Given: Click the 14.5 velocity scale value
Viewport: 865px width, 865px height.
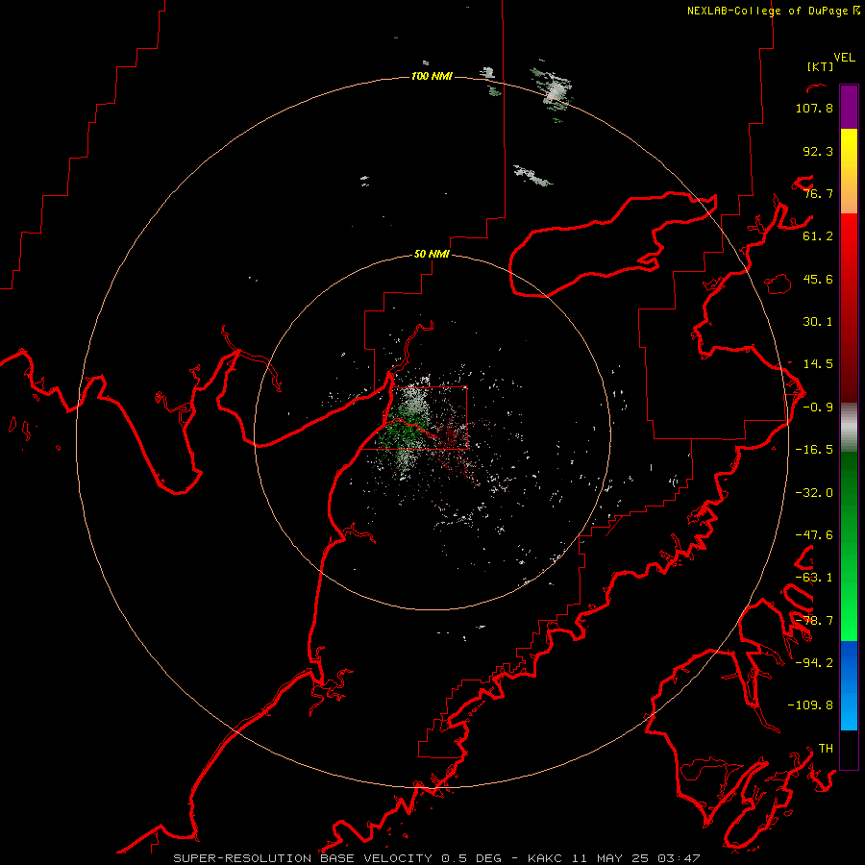Looking at the screenshot, I should pos(818,364).
